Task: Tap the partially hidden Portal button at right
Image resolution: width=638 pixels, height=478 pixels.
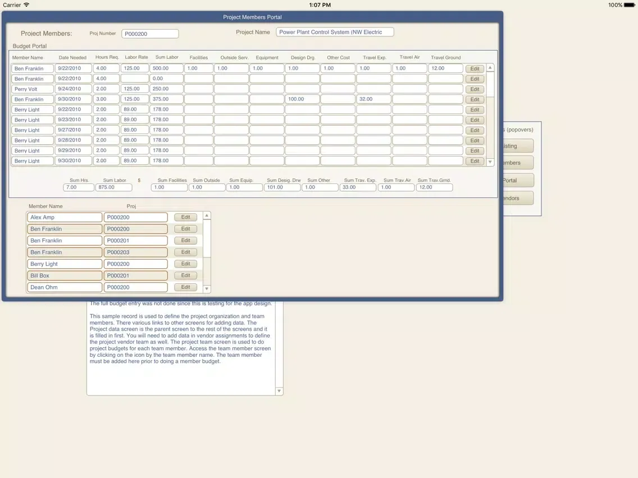Action: pos(518,181)
